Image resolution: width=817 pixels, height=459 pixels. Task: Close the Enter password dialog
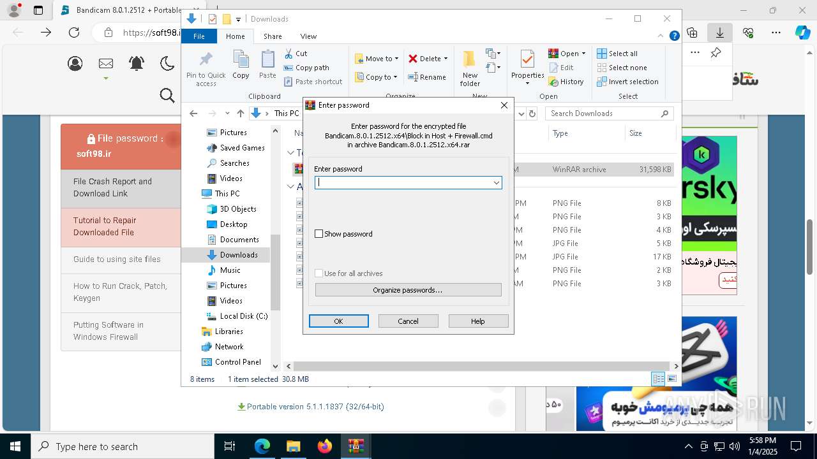[504, 105]
